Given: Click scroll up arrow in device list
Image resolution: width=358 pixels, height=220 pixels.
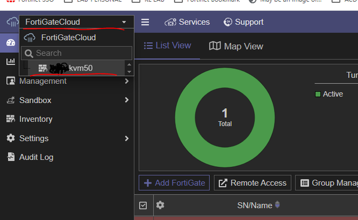Looking at the screenshot, I should pos(129,65).
